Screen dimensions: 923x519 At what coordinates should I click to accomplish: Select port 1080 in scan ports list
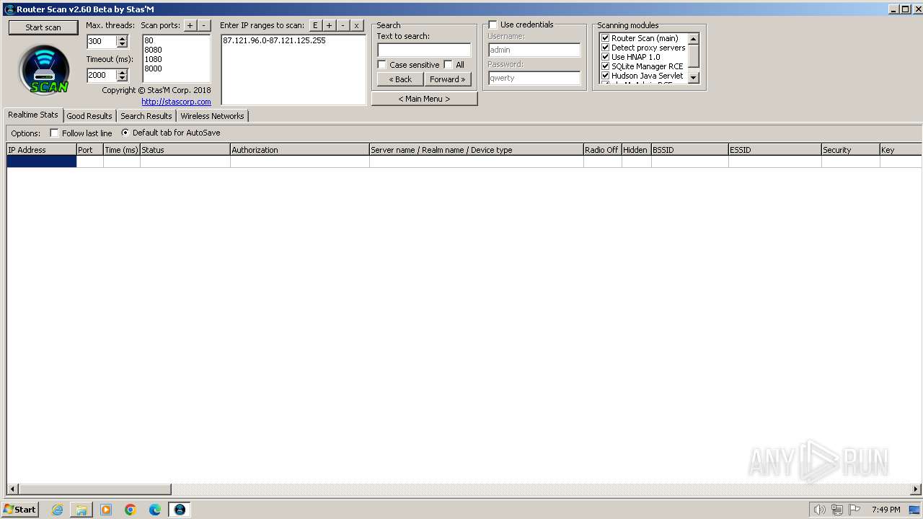click(x=153, y=59)
